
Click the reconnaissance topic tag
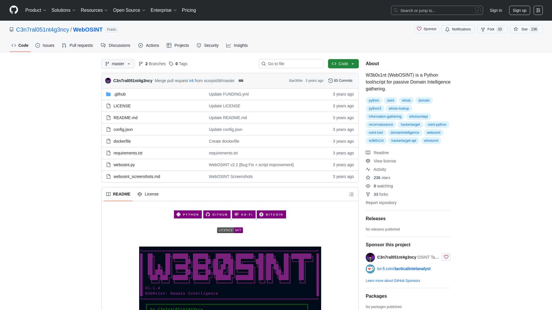pyautogui.click(x=381, y=125)
